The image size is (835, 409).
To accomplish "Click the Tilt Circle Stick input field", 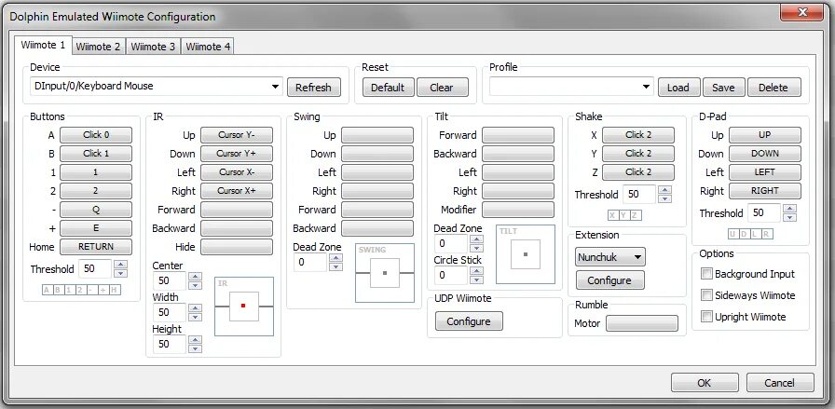I will pos(451,276).
